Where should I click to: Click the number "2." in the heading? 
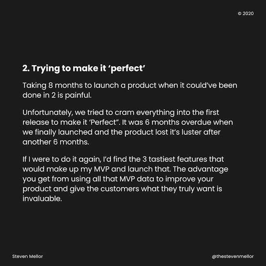26,68
